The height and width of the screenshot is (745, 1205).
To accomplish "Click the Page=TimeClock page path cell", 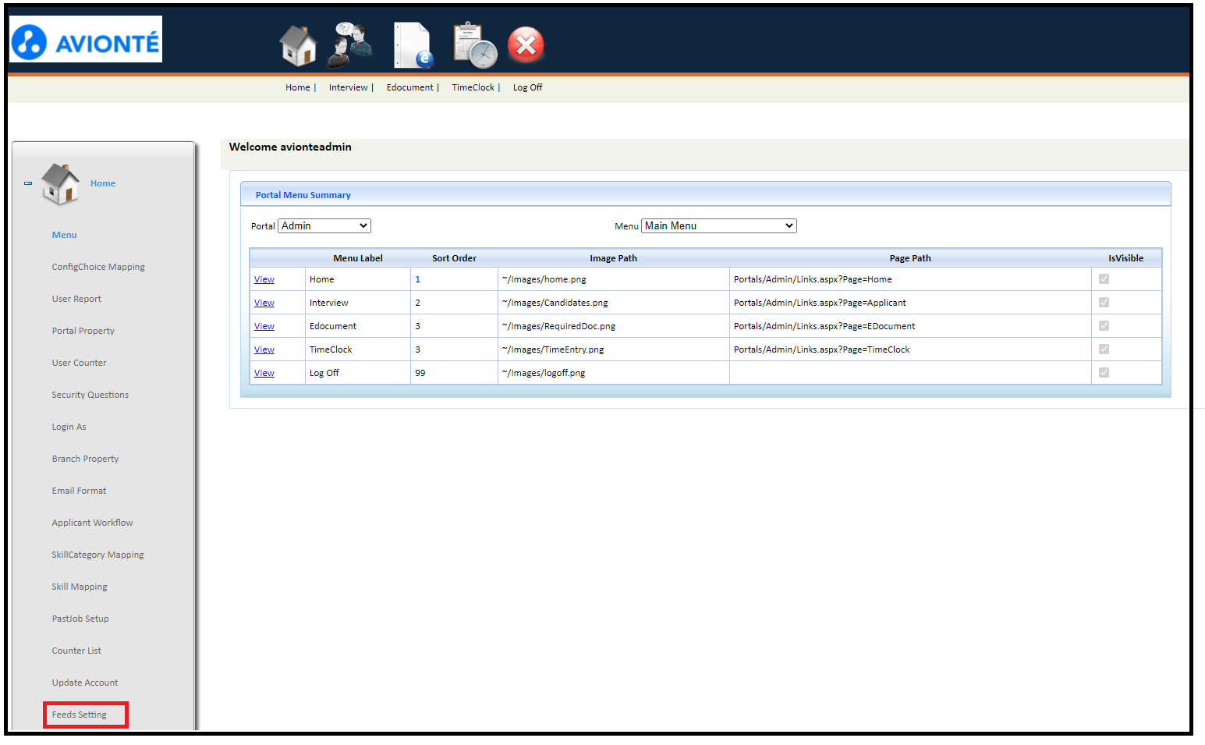I will pyautogui.click(x=910, y=349).
